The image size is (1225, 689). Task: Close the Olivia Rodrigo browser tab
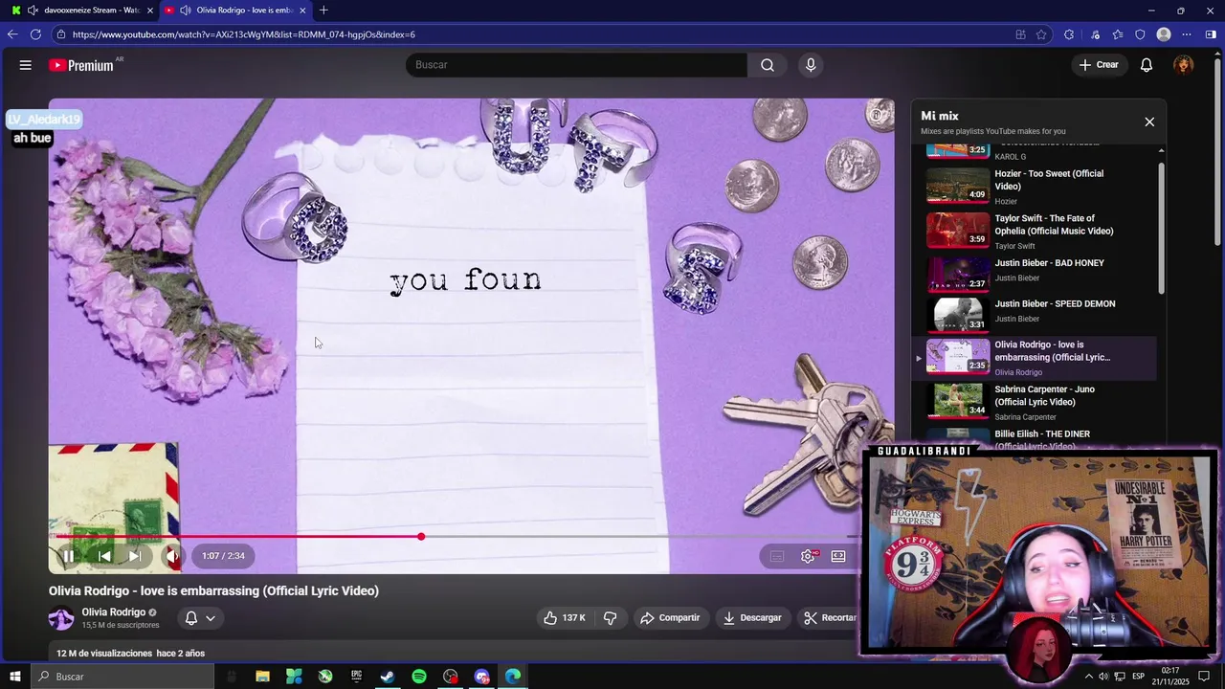tap(302, 11)
